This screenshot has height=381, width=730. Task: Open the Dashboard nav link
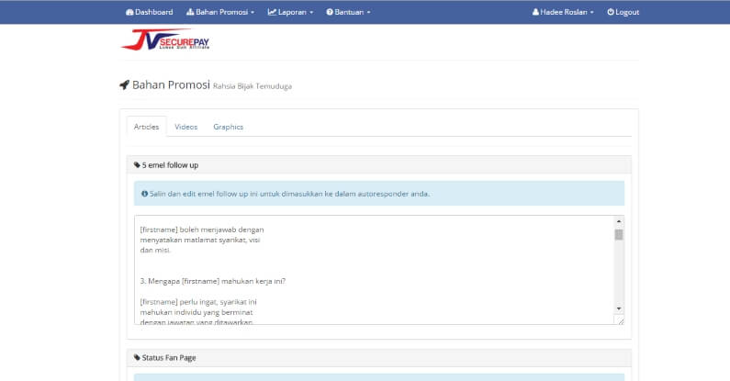pyautogui.click(x=149, y=12)
